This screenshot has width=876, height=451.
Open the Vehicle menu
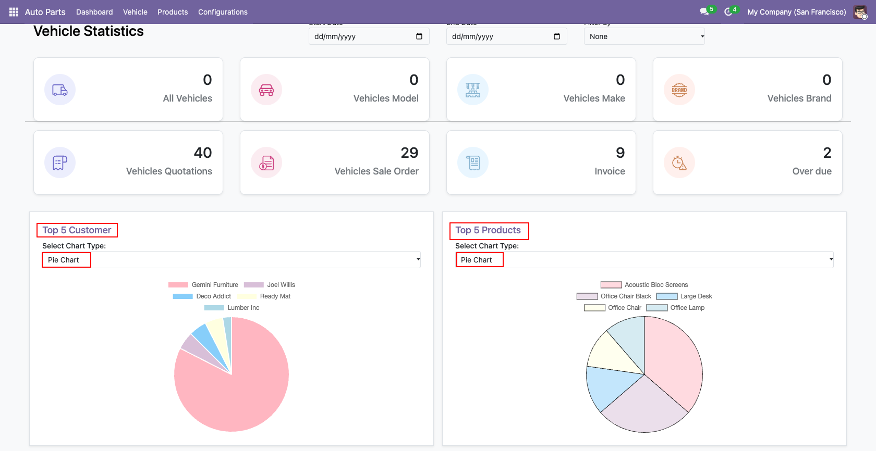coord(135,12)
